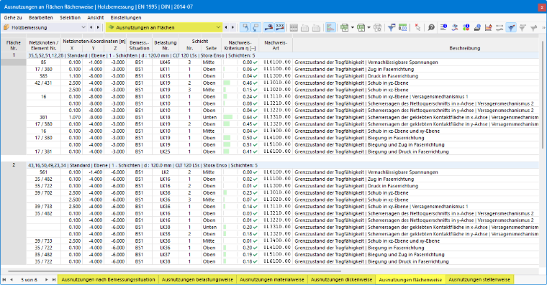Click the cursor with red X icon
547x285 pixels.
[x=417, y=27]
